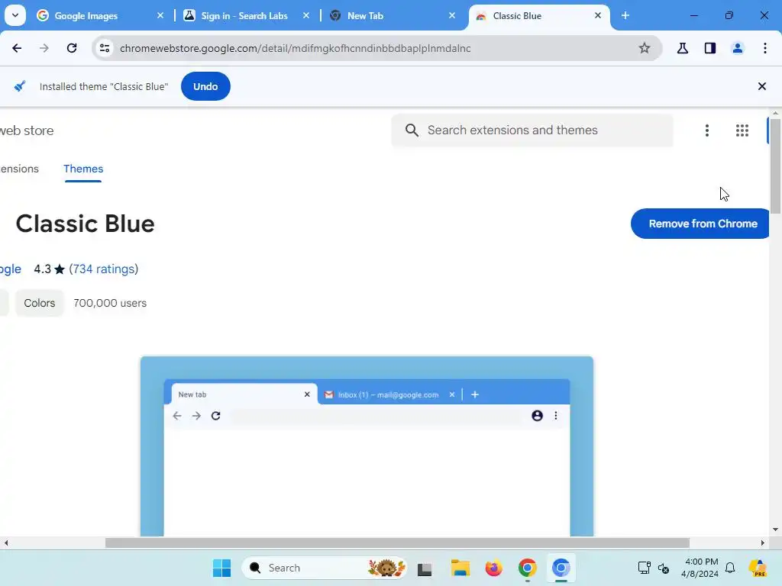Click Remove from Chrome button
The width and height of the screenshot is (782, 586).
tap(700, 224)
